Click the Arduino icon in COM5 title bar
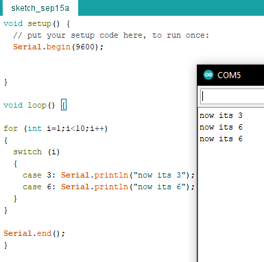The image size is (264, 262). (x=208, y=75)
